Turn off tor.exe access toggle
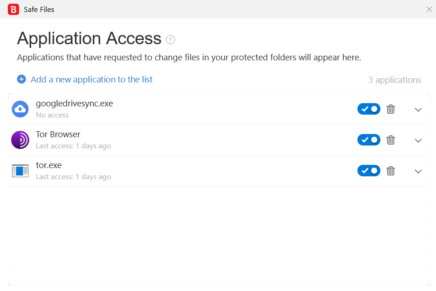Screen dimensions: 436x291 click(369, 171)
